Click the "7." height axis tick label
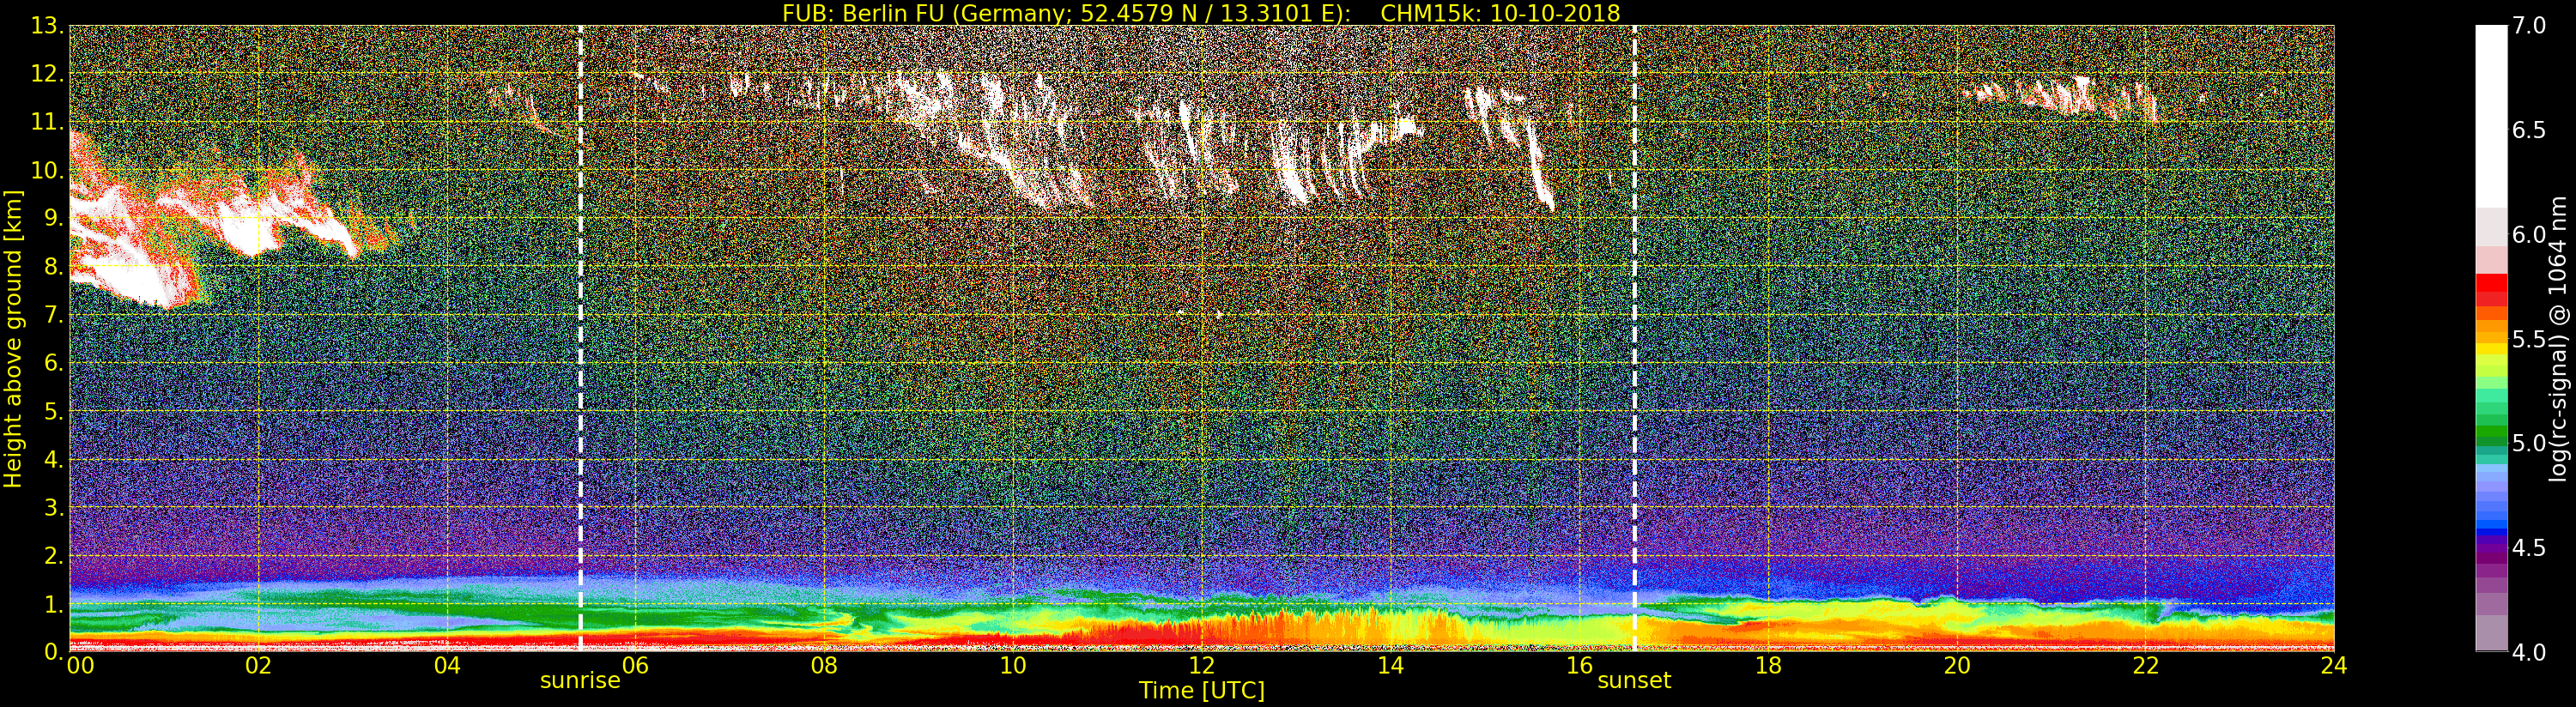The image size is (2576, 707). tap(53, 315)
